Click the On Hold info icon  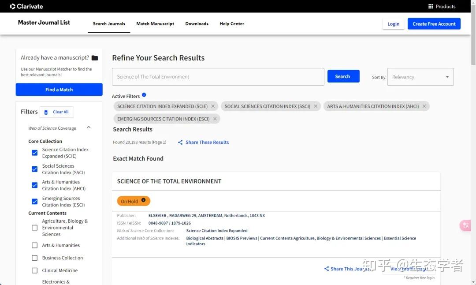point(143,200)
